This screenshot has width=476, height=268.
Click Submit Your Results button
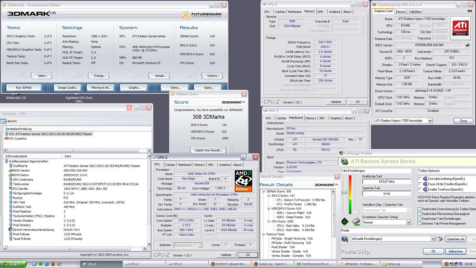[x=208, y=150]
